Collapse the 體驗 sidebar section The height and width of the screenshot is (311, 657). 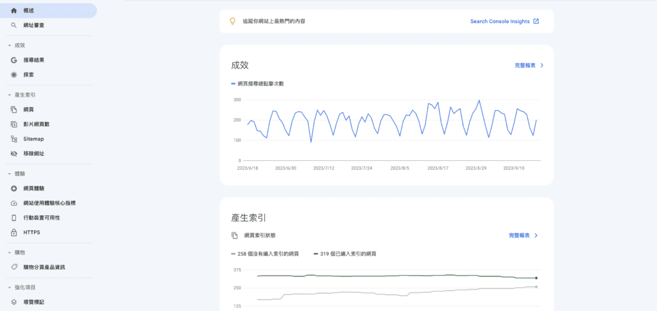point(9,174)
